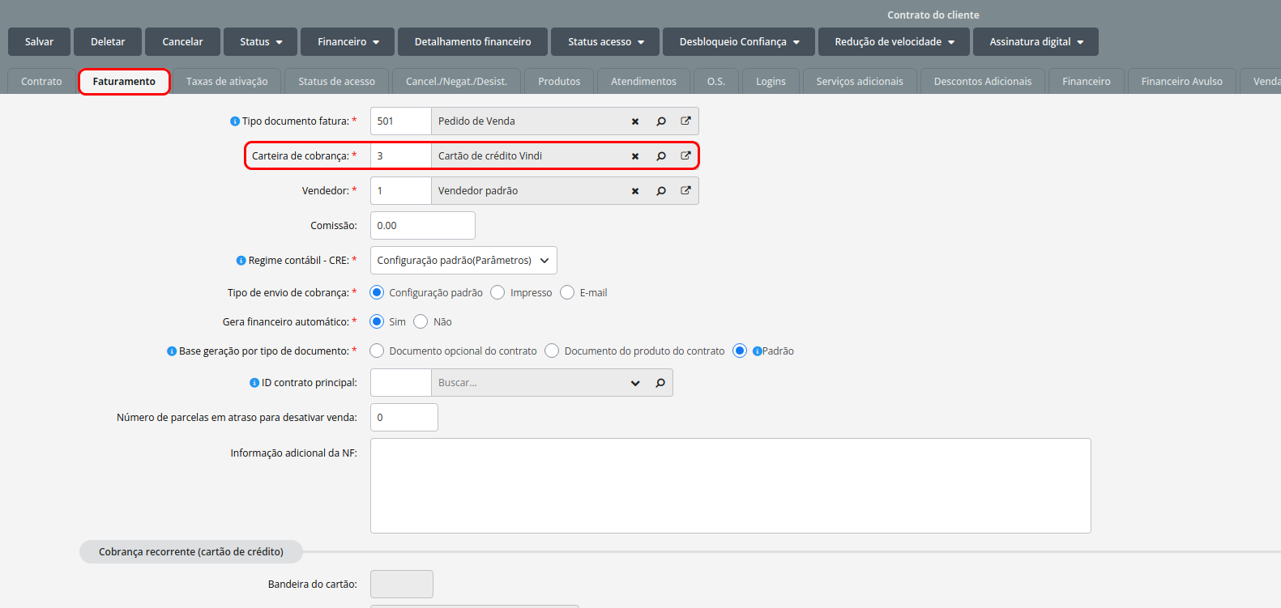
Task: Show info icon next to Padrão option
Action: coord(757,351)
